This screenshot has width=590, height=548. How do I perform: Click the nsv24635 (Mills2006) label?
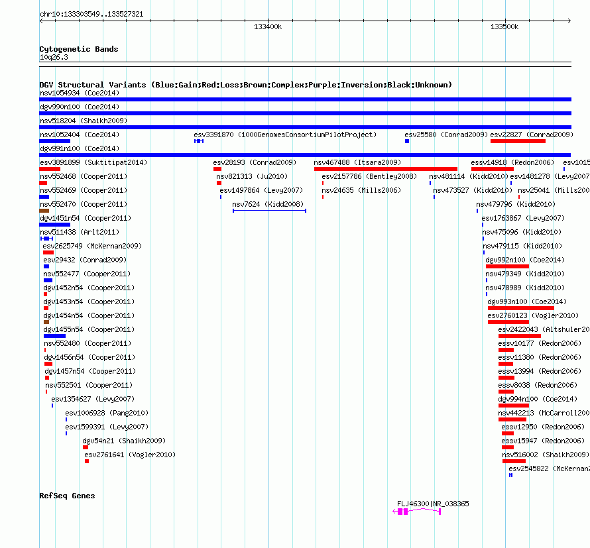point(361,190)
